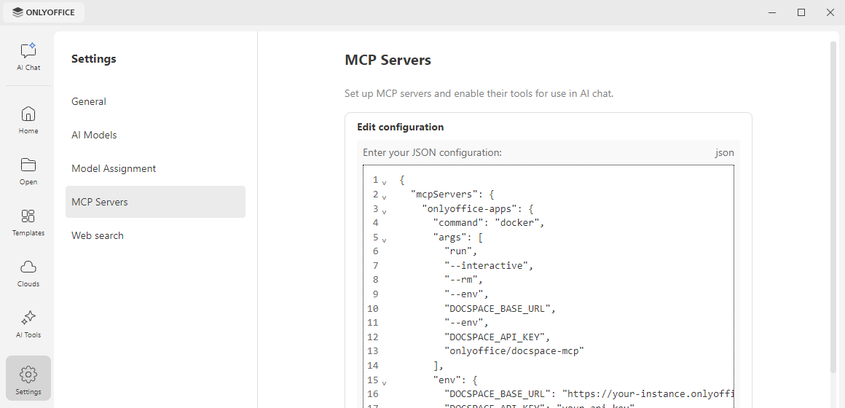Select the MCP Servers settings item
This screenshot has height=408, width=845.
155,202
